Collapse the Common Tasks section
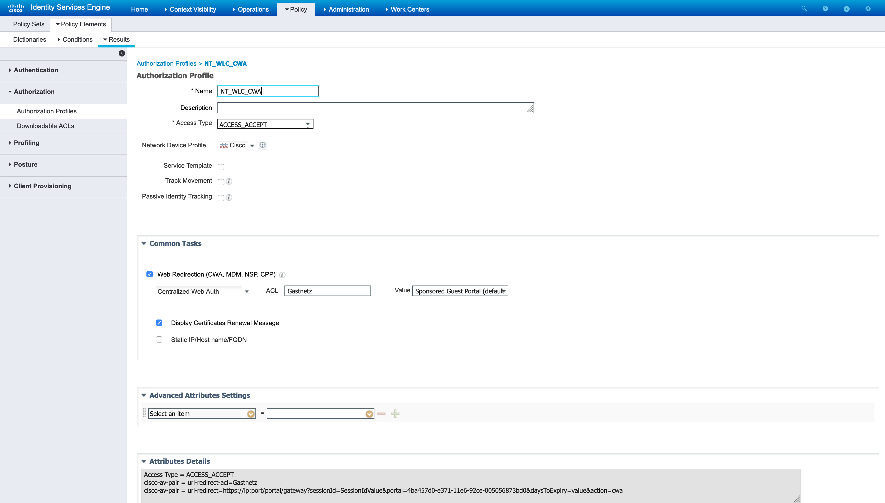The width and height of the screenshot is (885, 503). click(144, 244)
